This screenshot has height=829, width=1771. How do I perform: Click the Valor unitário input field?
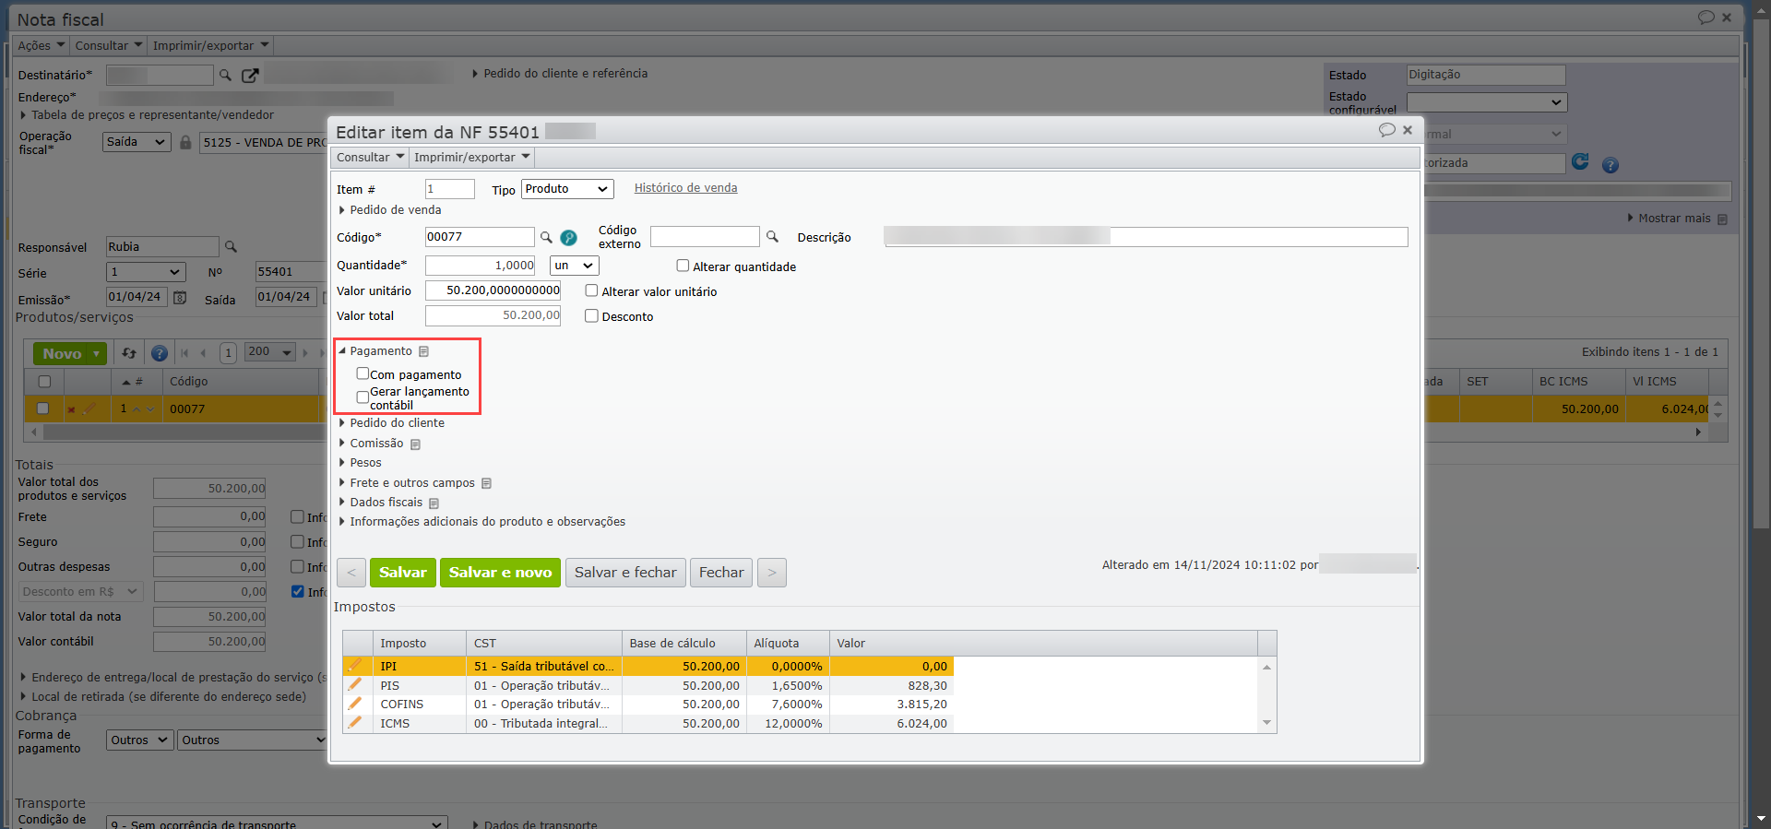click(x=493, y=290)
